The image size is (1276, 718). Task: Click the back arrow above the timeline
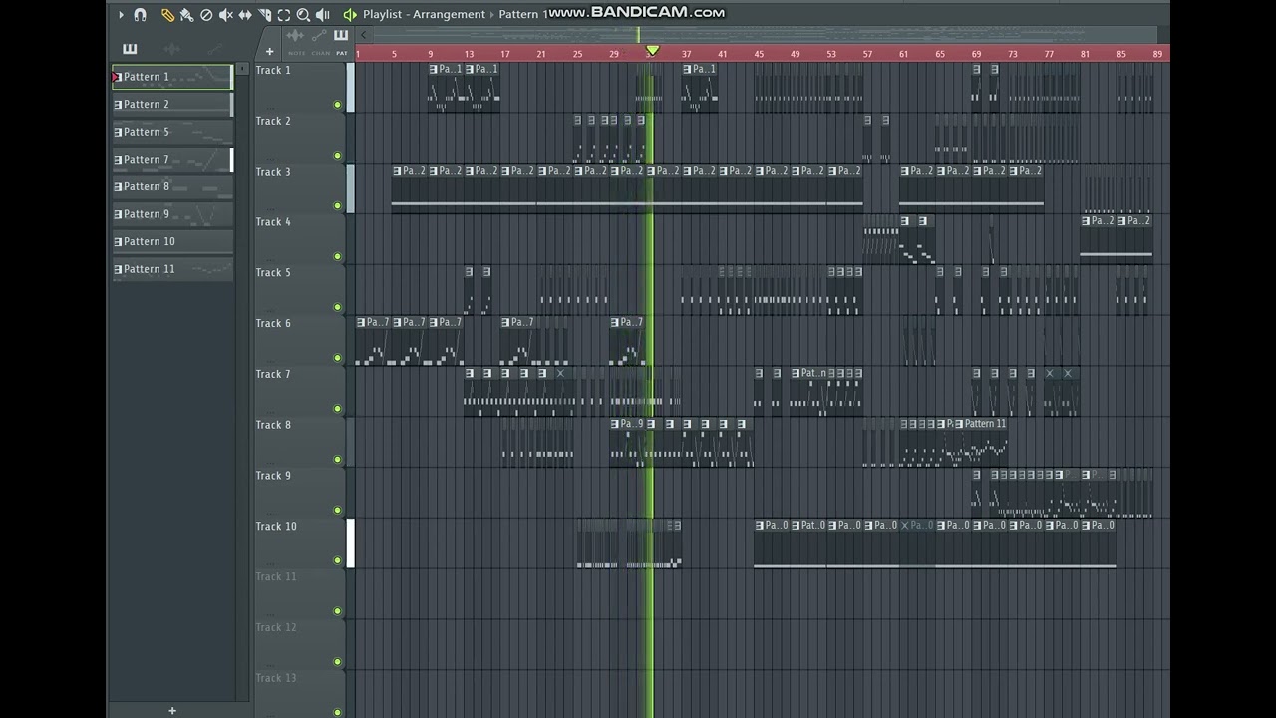point(363,36)
